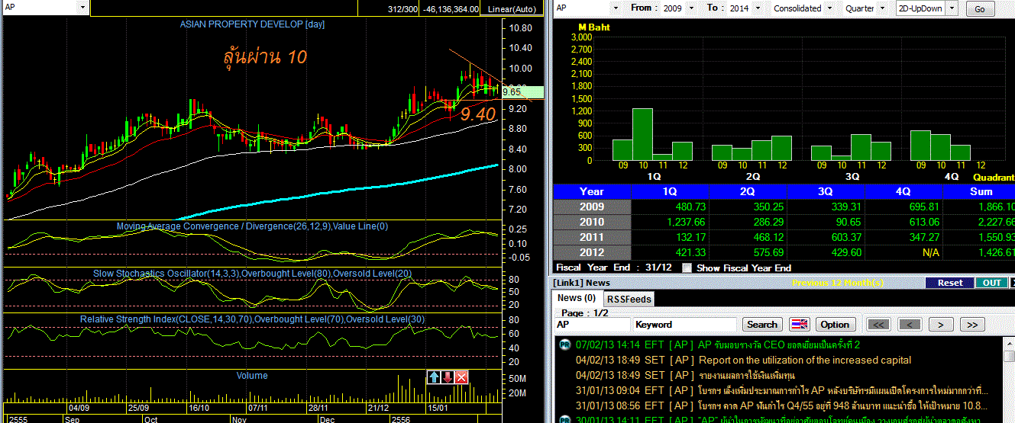Screen dimensions: 1015x423
Task: Click the 2012 year row header
Action: tap(592, 252)
